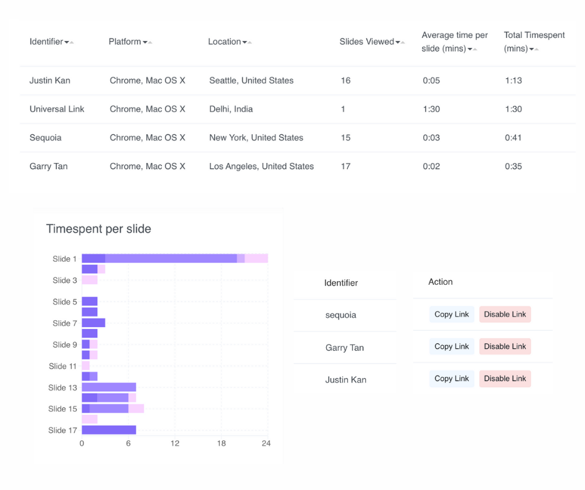The width and height of the screenshot is (585, 490).
Task: Sort by Total Timespent column arrow
Action: (x=534, y=49)
